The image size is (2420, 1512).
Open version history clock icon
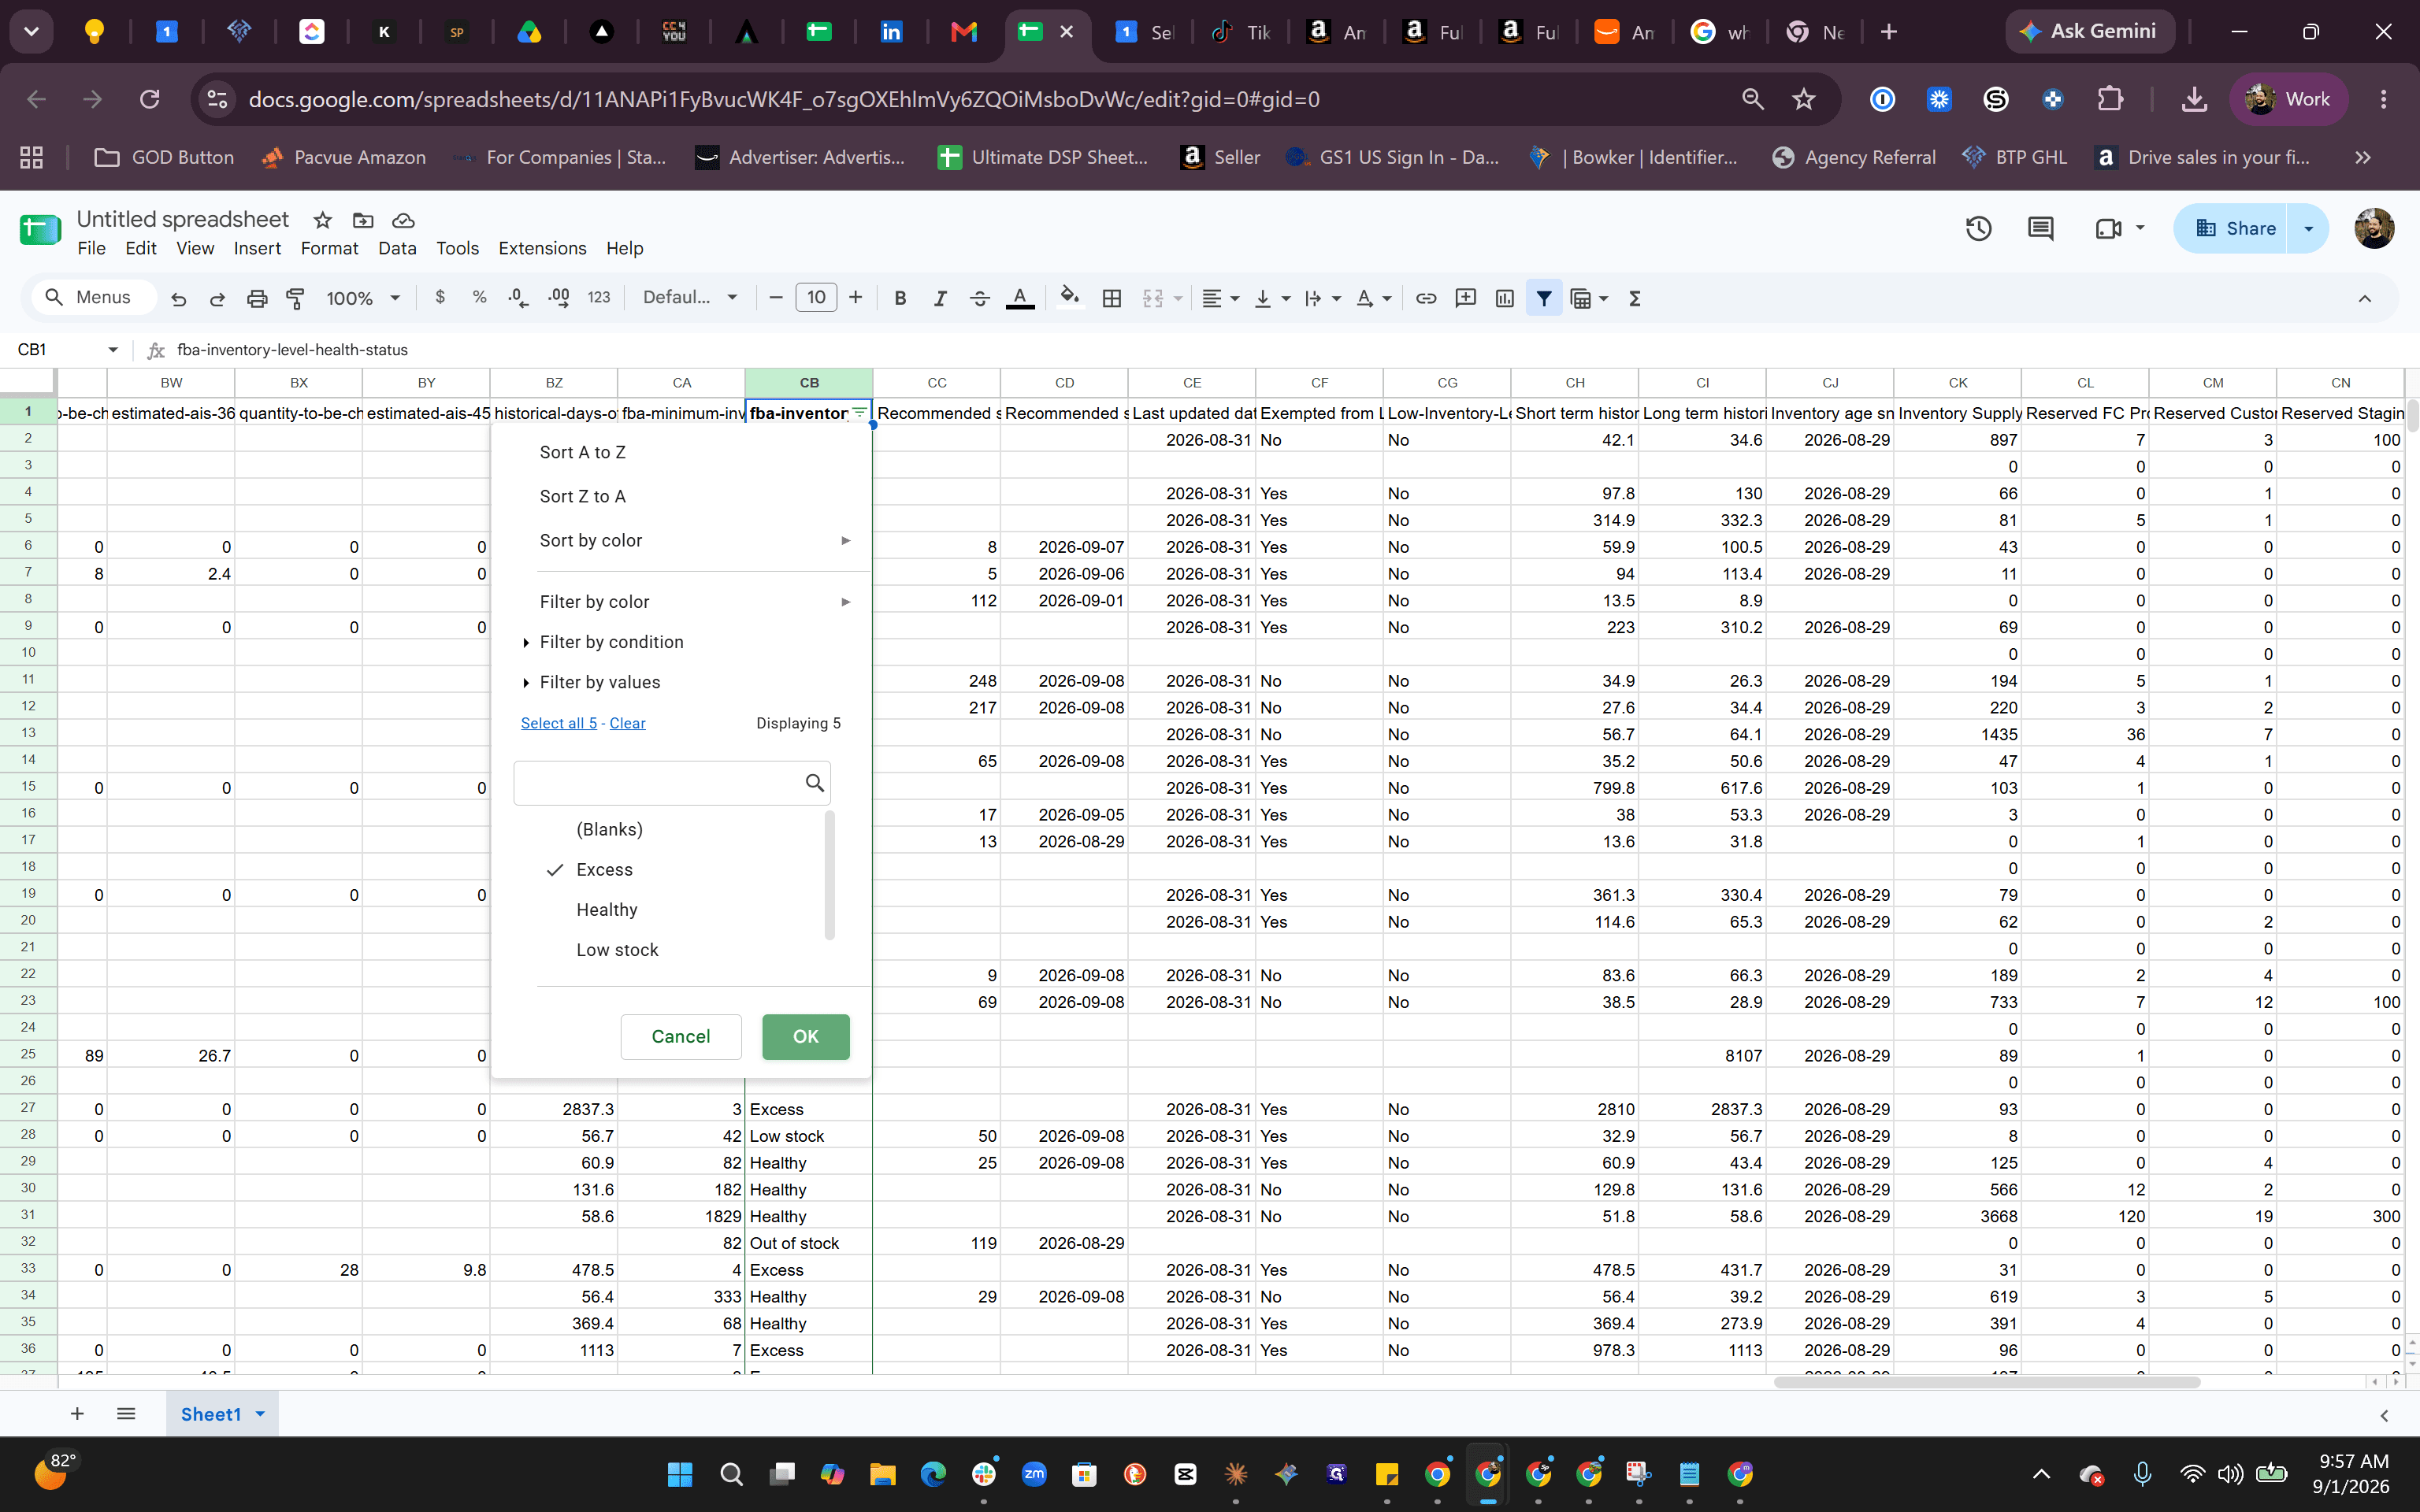(x=1978, y=229)
